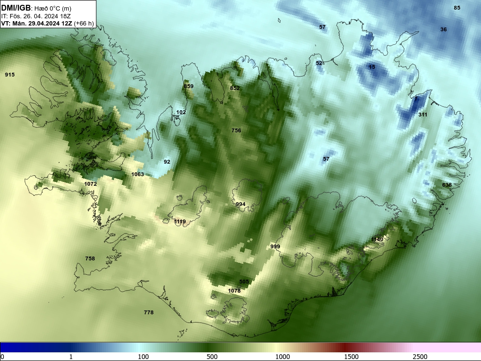Click the 859 value label

(x=189, y=86)
